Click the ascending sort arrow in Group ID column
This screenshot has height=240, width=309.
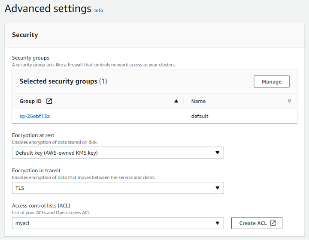176,101
